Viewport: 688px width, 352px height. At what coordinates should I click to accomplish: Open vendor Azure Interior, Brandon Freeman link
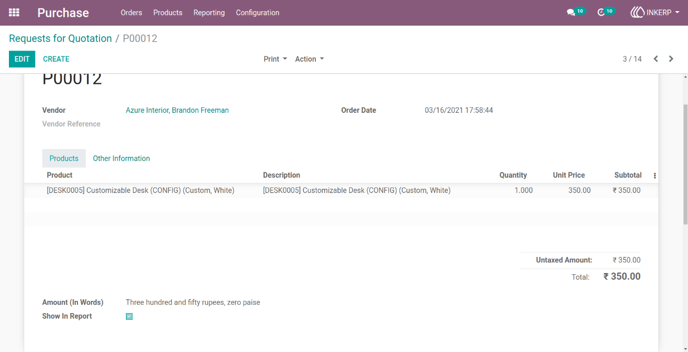(177, 110)
